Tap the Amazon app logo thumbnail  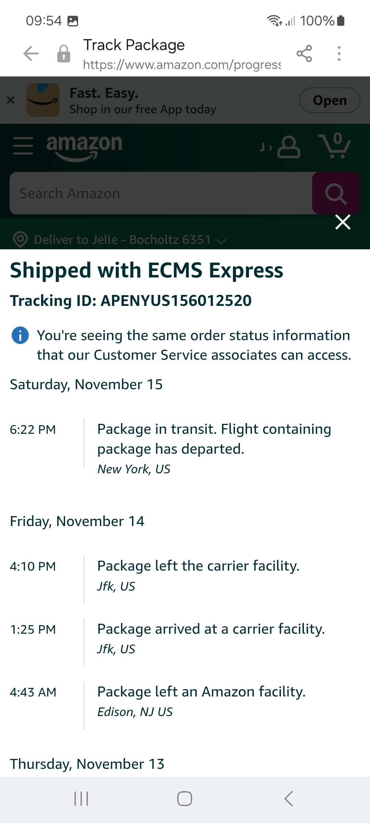tap(43, 100)
